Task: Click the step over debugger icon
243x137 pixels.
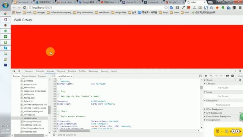Action: pos(211,76)
